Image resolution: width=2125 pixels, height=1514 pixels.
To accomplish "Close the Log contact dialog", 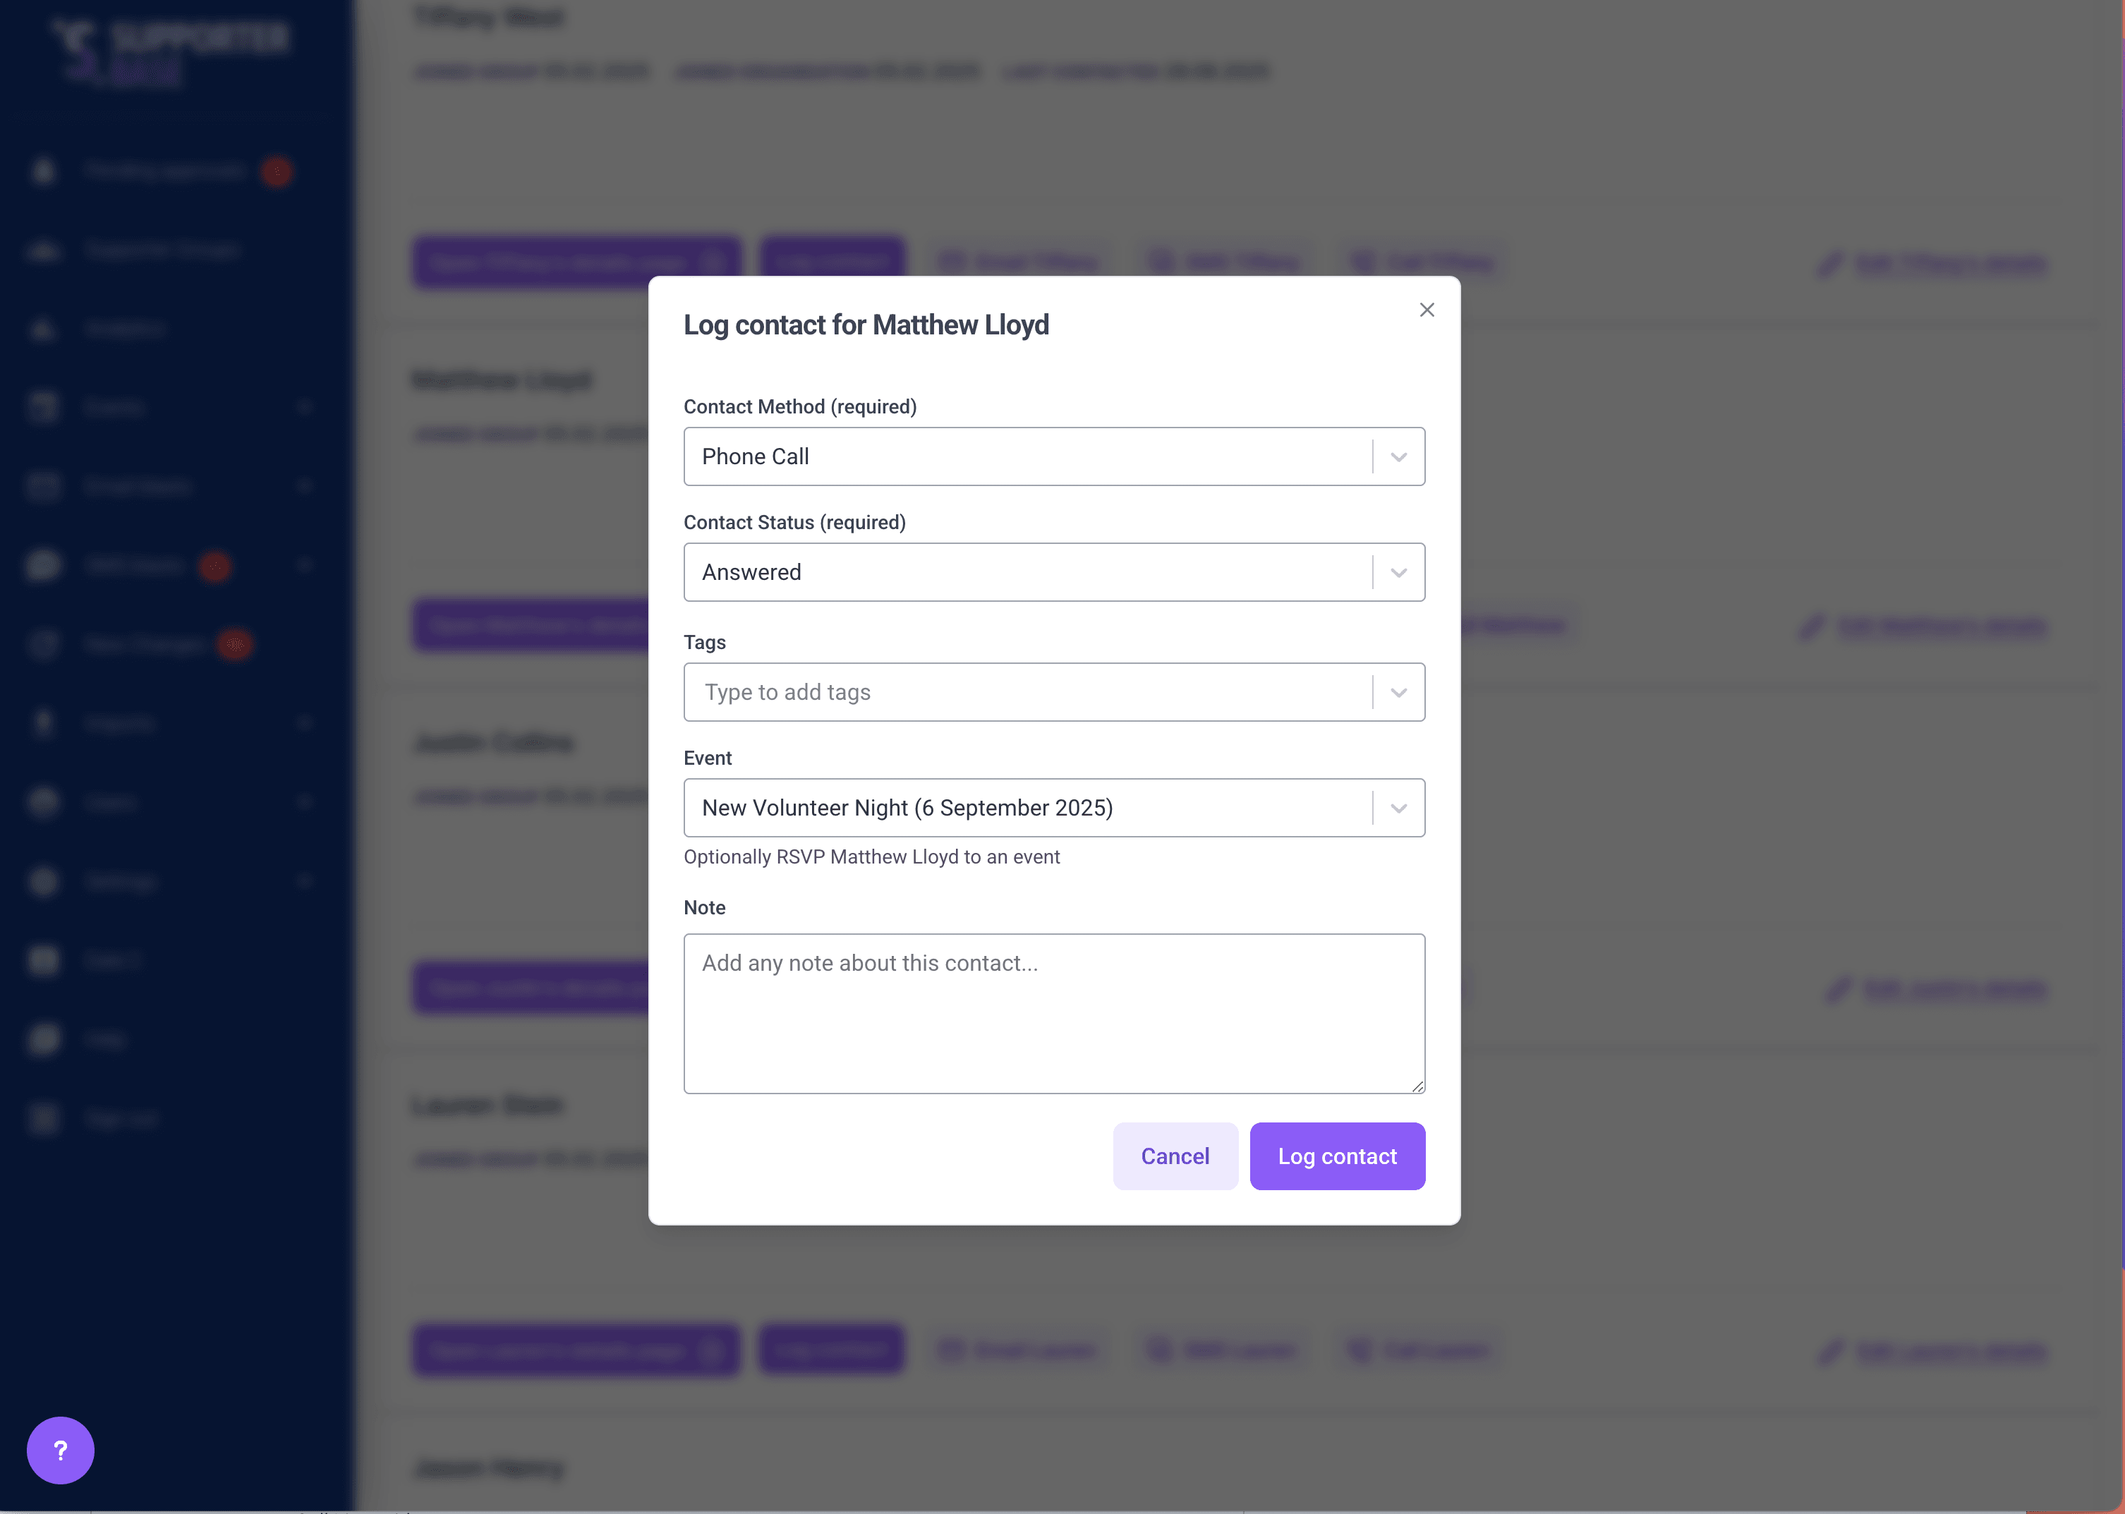I will coord(1426,310).
